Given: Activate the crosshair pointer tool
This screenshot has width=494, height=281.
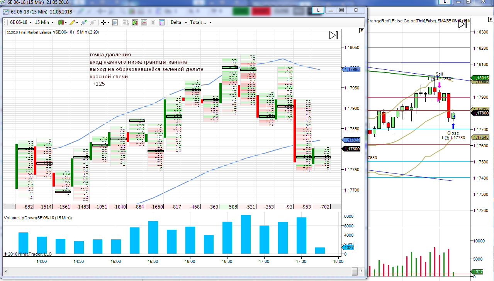Looking at the screenshot, I should point(103,22).
